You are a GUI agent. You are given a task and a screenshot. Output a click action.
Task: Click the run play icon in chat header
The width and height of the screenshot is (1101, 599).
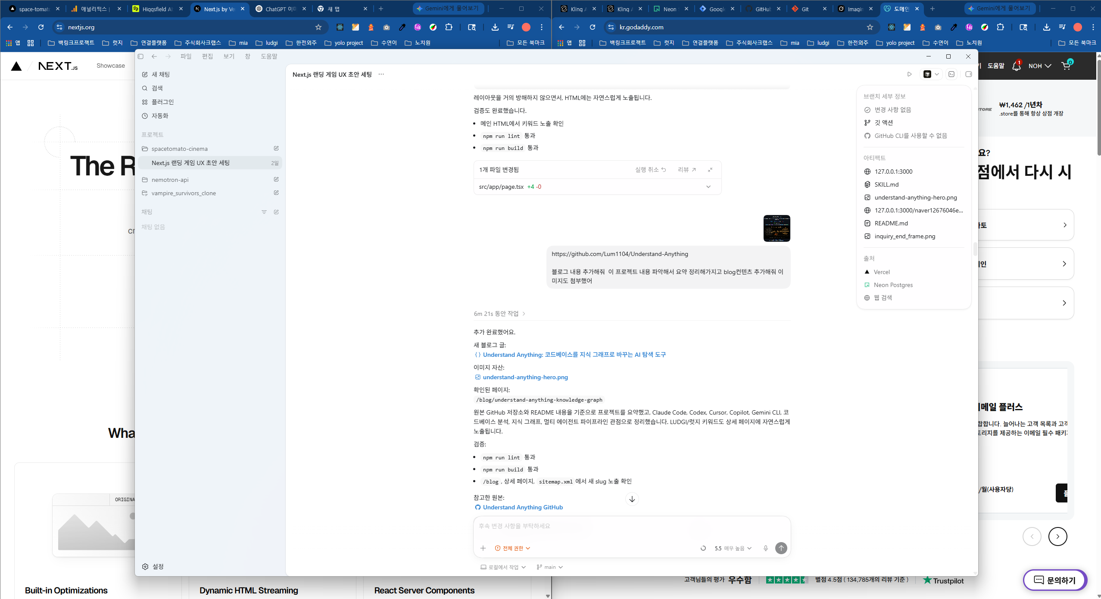tap(909, 74)
